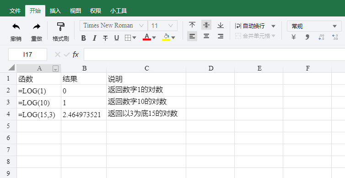This screenshot has width=345, height=178.
Task: Open the font size 11 dropdown
Action: tap(162, 26)
